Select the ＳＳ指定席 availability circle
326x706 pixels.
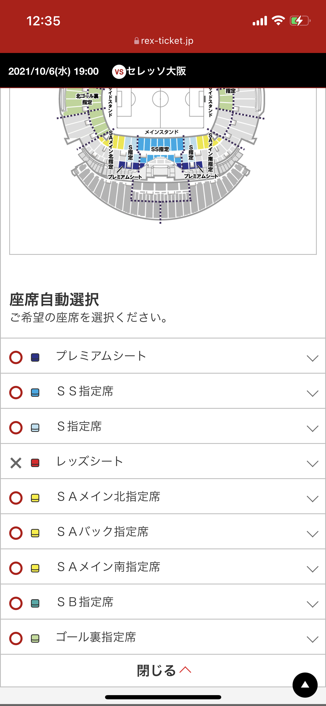click(x=16, y=393)
